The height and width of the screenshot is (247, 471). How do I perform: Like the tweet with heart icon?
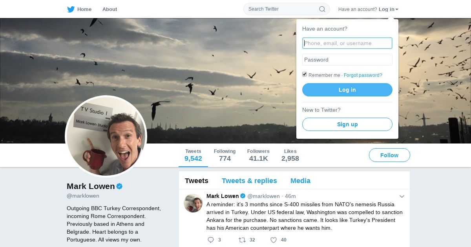274,240
